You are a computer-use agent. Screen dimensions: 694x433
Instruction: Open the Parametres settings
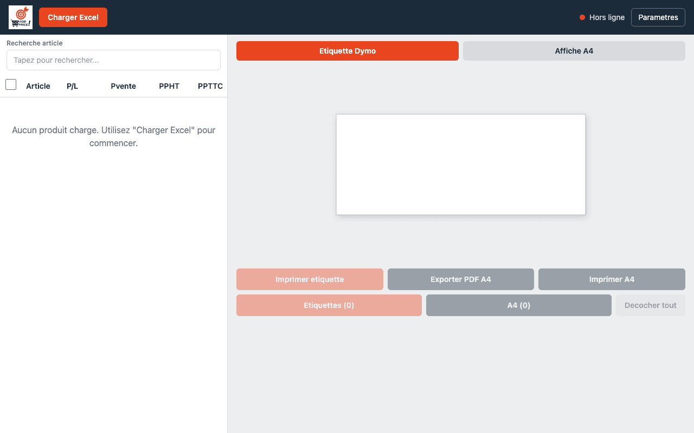tap(658, 17)
